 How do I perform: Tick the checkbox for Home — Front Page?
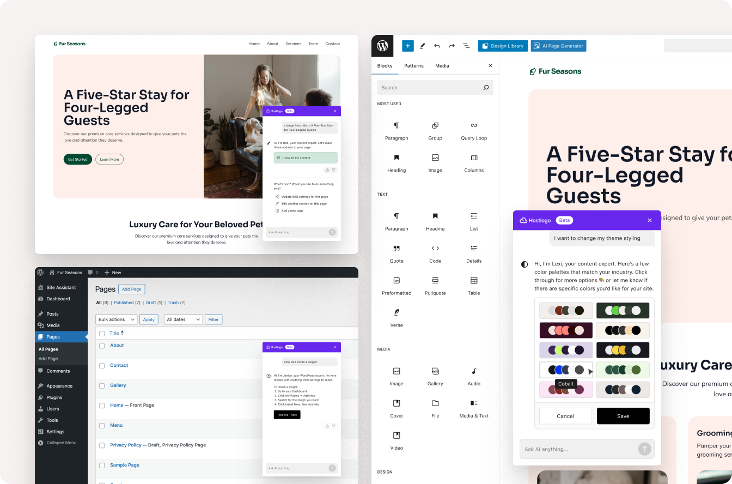coord(102,406)
